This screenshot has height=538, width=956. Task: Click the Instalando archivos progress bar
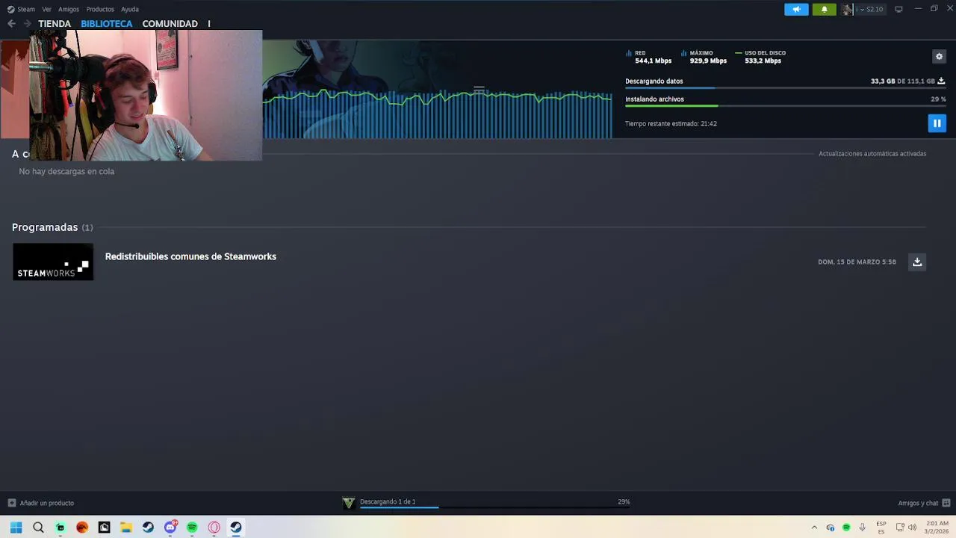(786, 106)
